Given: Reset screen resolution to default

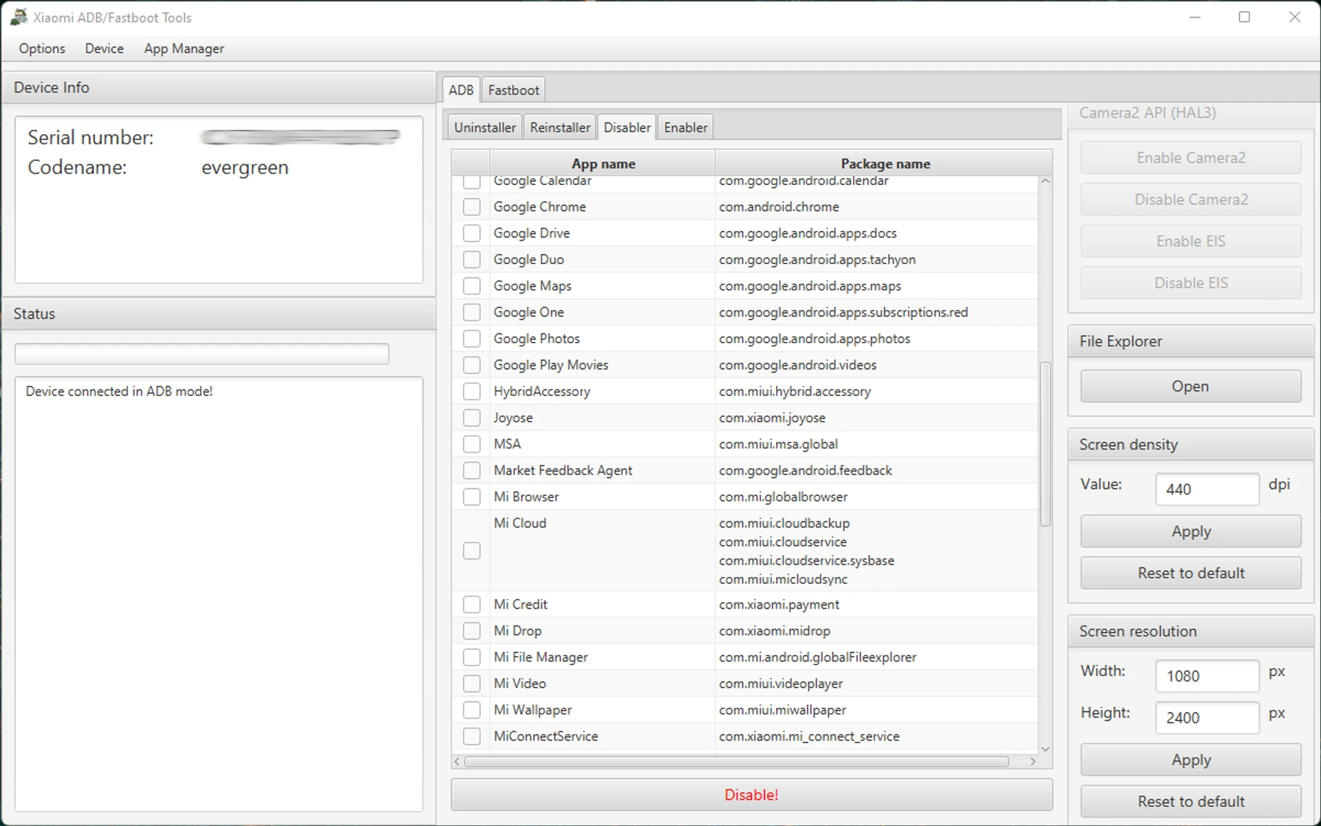Looking at the screenshot, I should [x=1190, y=801].
